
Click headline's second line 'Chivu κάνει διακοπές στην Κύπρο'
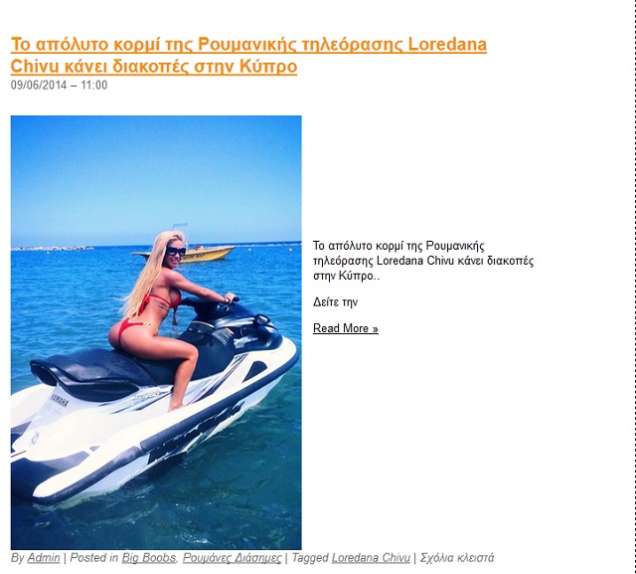154,67
